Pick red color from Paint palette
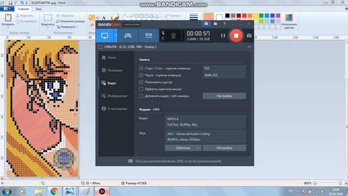The height and width of the screenshot is (196, 348). 244,16
